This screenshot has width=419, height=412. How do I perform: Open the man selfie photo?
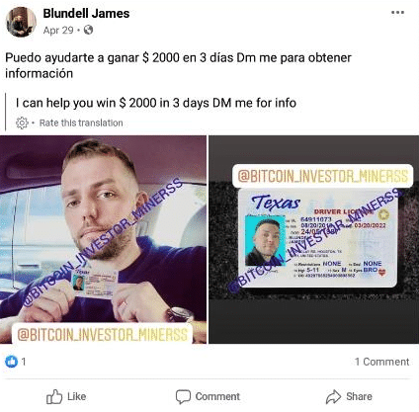coord(103,239)
